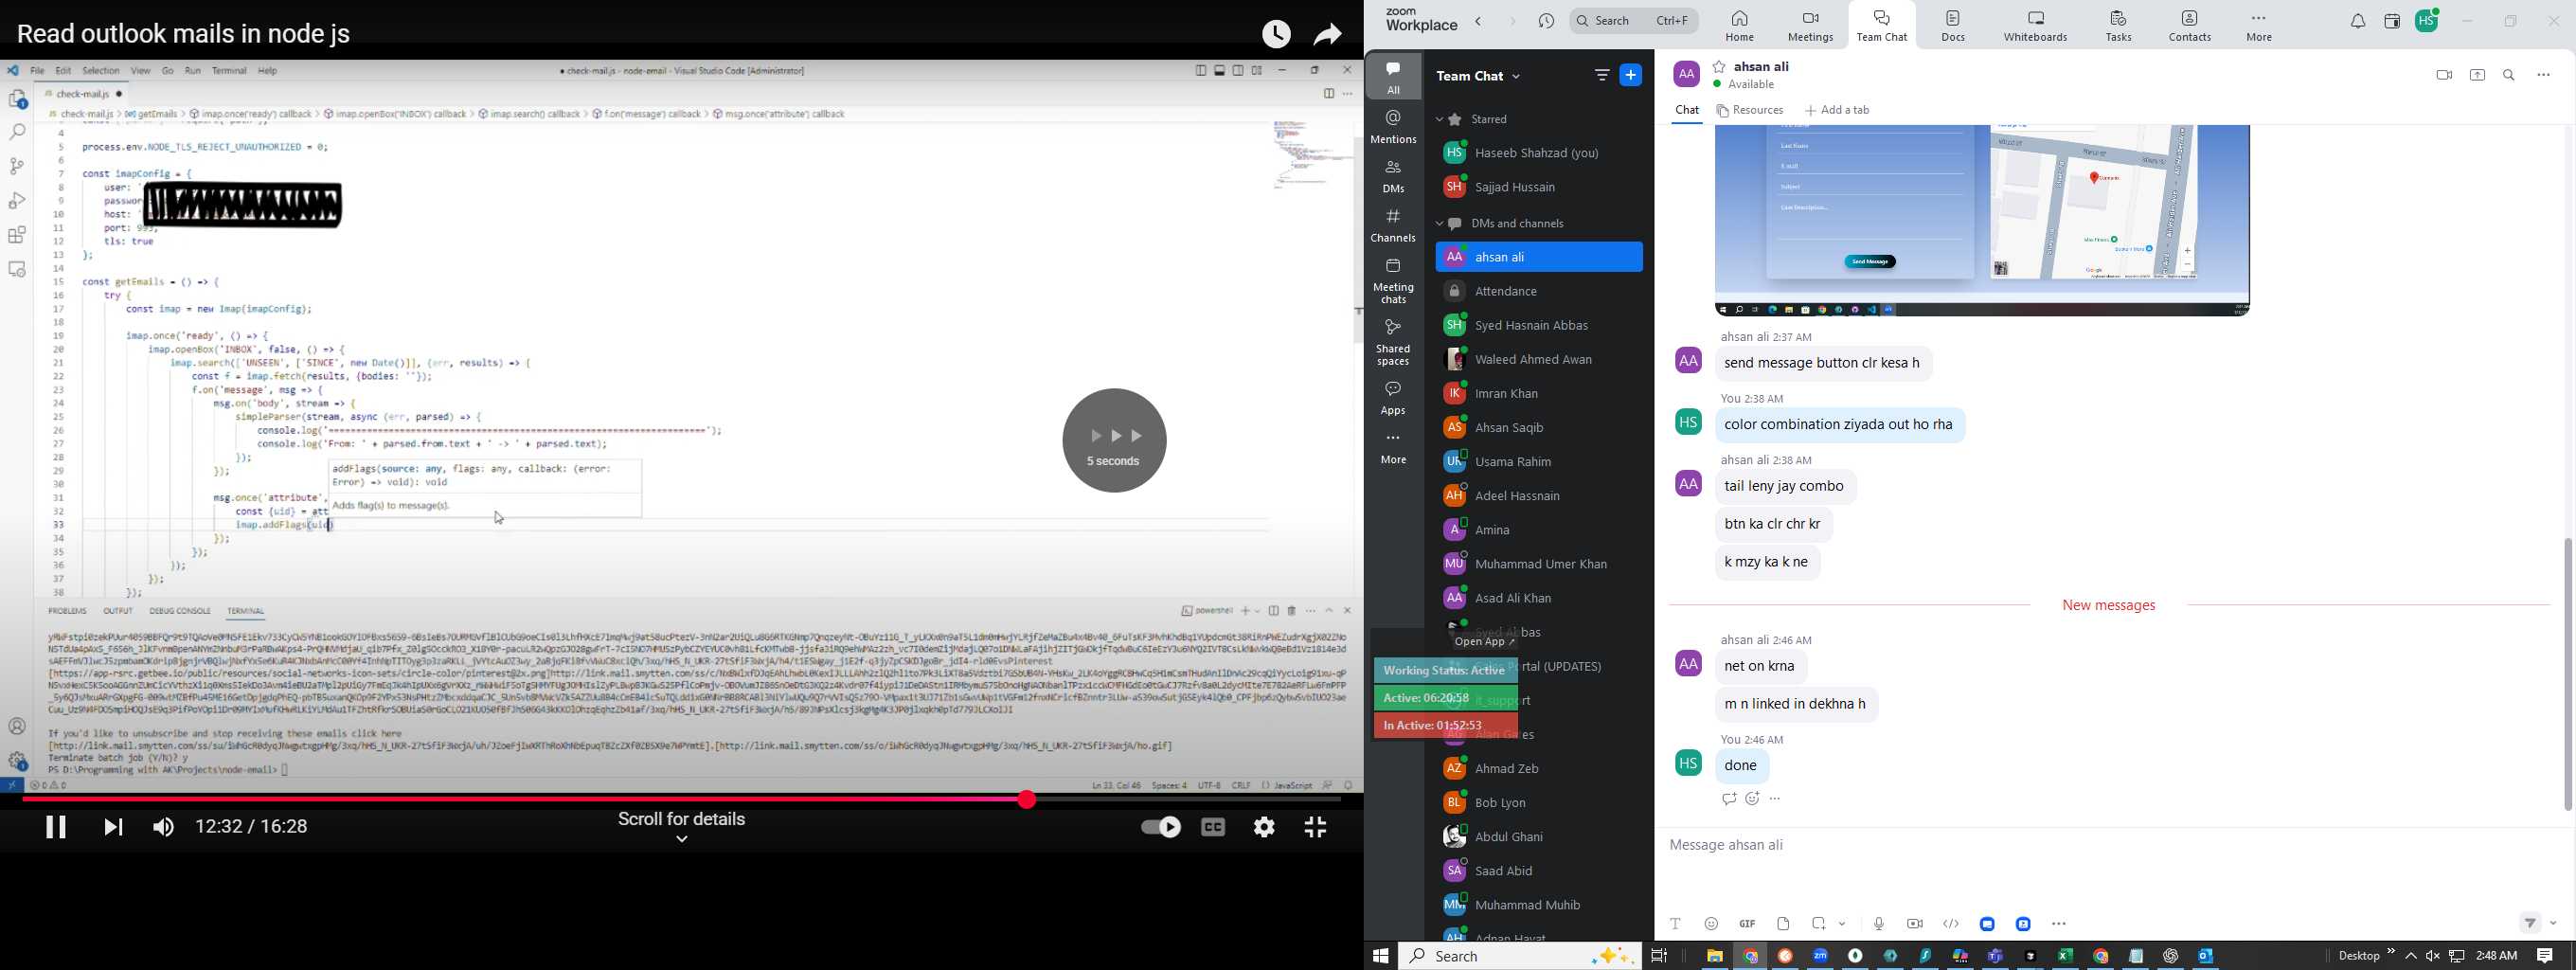Open Meeting chats in Zoom sidebar

click(x=1393, y=281)
